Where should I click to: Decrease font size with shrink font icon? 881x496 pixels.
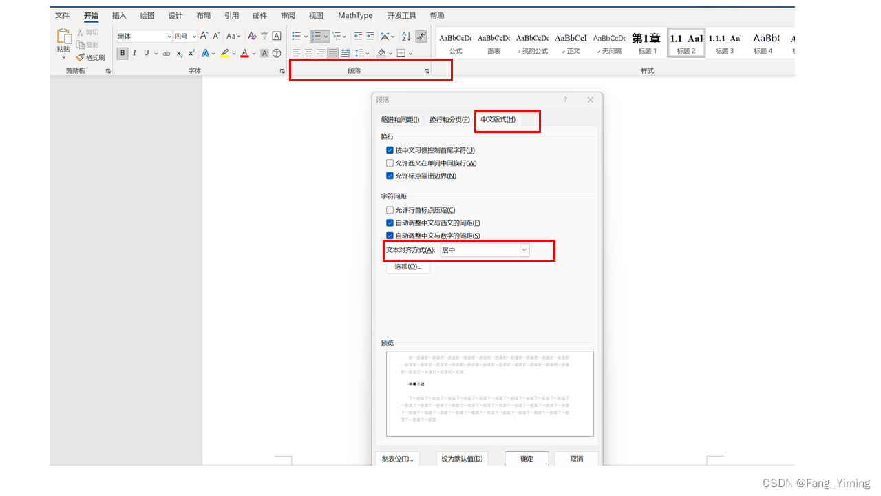coord(216,36)
